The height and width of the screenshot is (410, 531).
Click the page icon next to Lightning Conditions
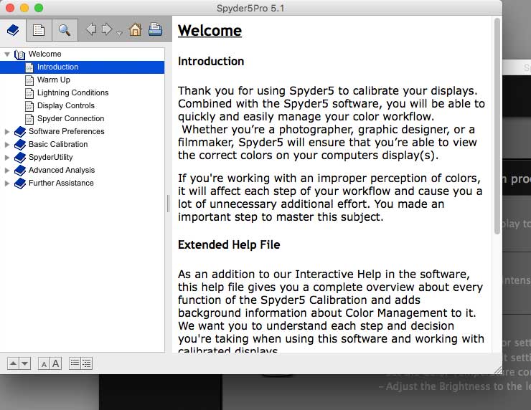click(x=29, y=93)
